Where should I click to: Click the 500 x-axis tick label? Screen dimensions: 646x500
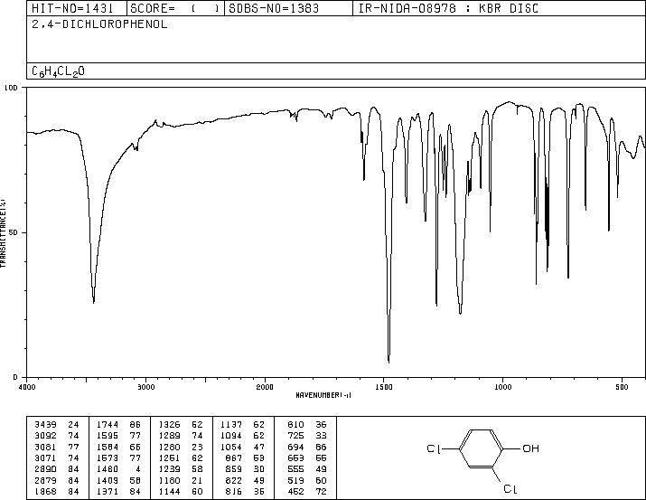[623, 387]
